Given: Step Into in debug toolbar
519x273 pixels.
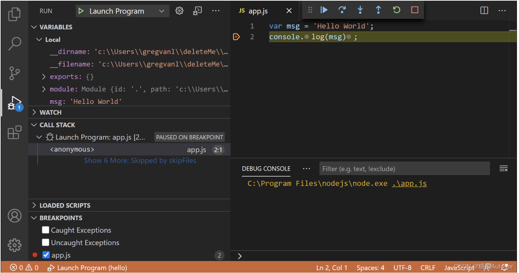Looking at the screenshot, I should (x=360, y=10).
